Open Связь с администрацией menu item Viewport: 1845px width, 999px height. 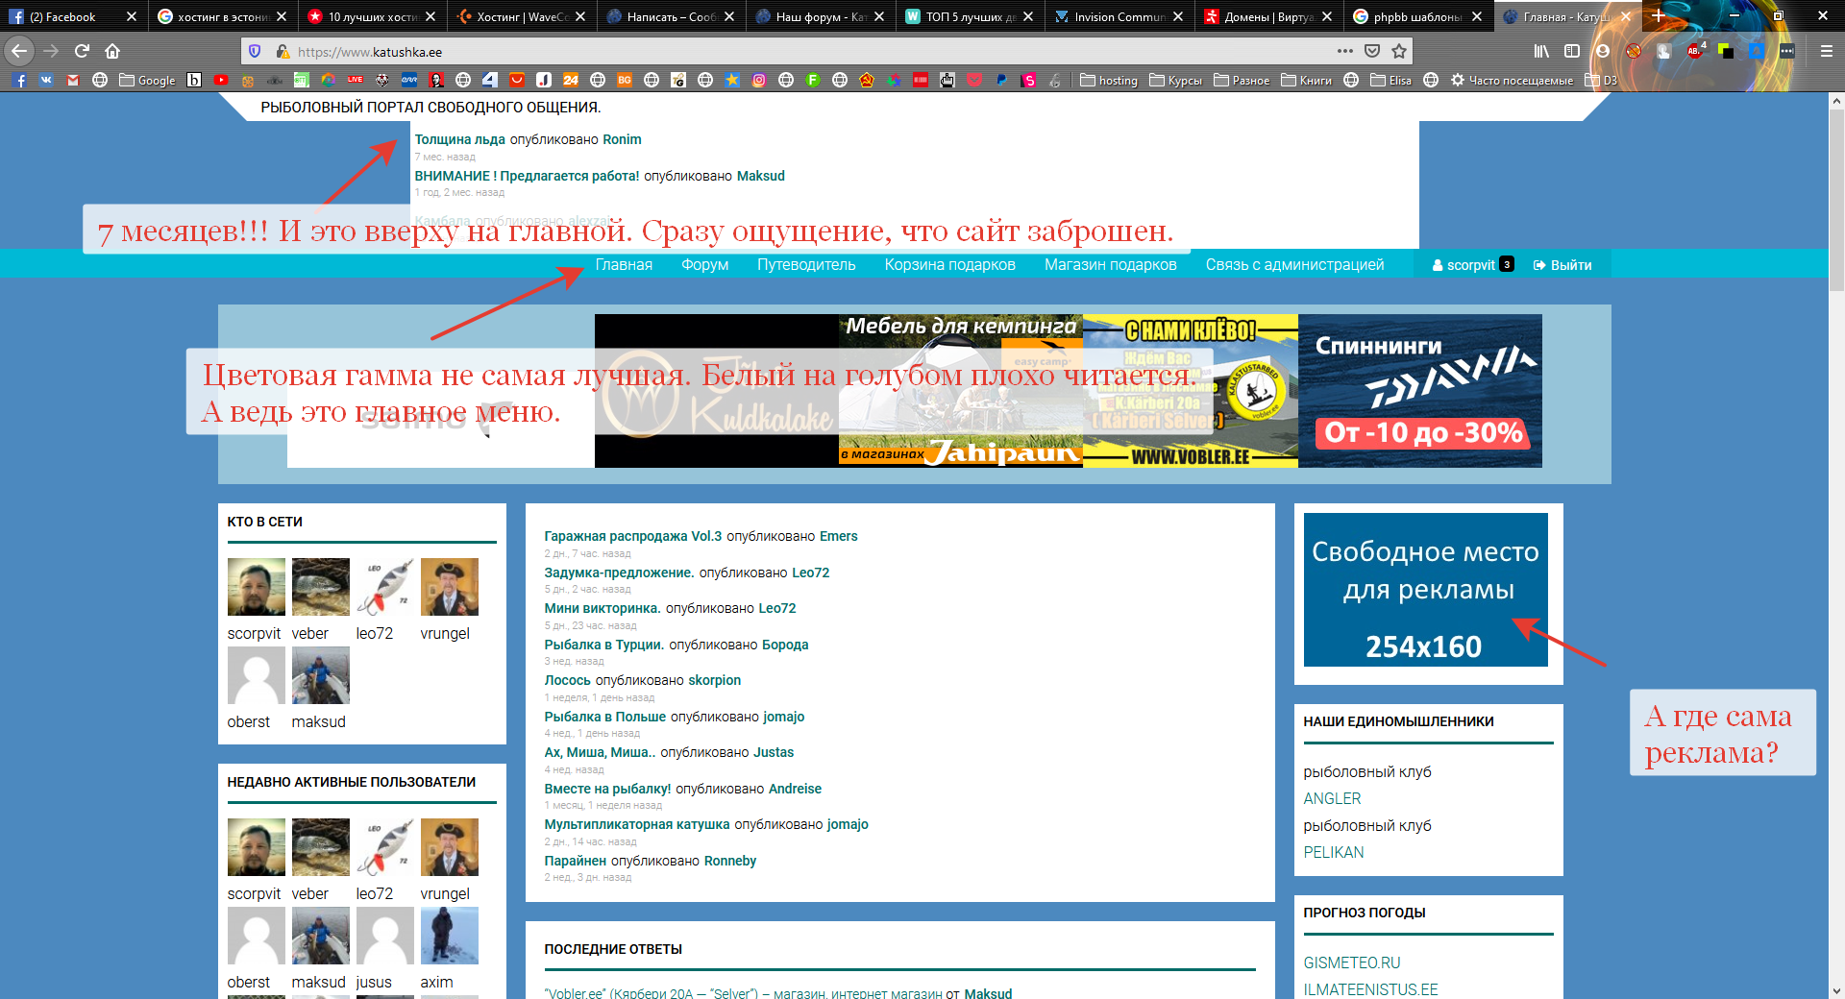coord(1294,264)
